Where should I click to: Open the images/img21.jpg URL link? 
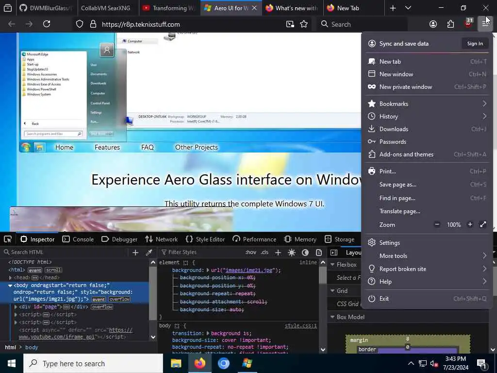[x=248, y=270]
